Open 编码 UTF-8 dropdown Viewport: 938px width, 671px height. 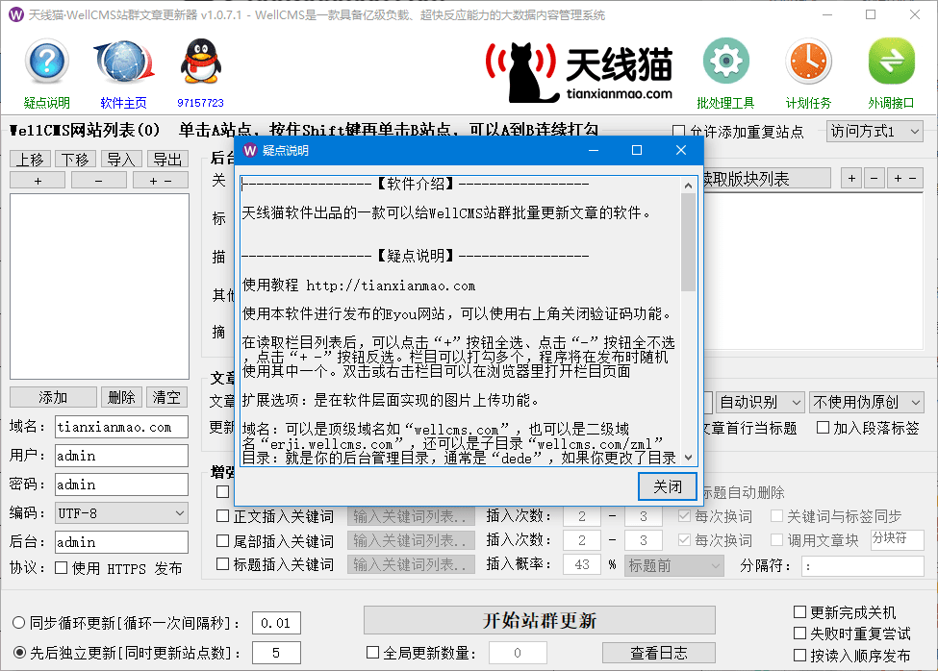click(121, 513)
